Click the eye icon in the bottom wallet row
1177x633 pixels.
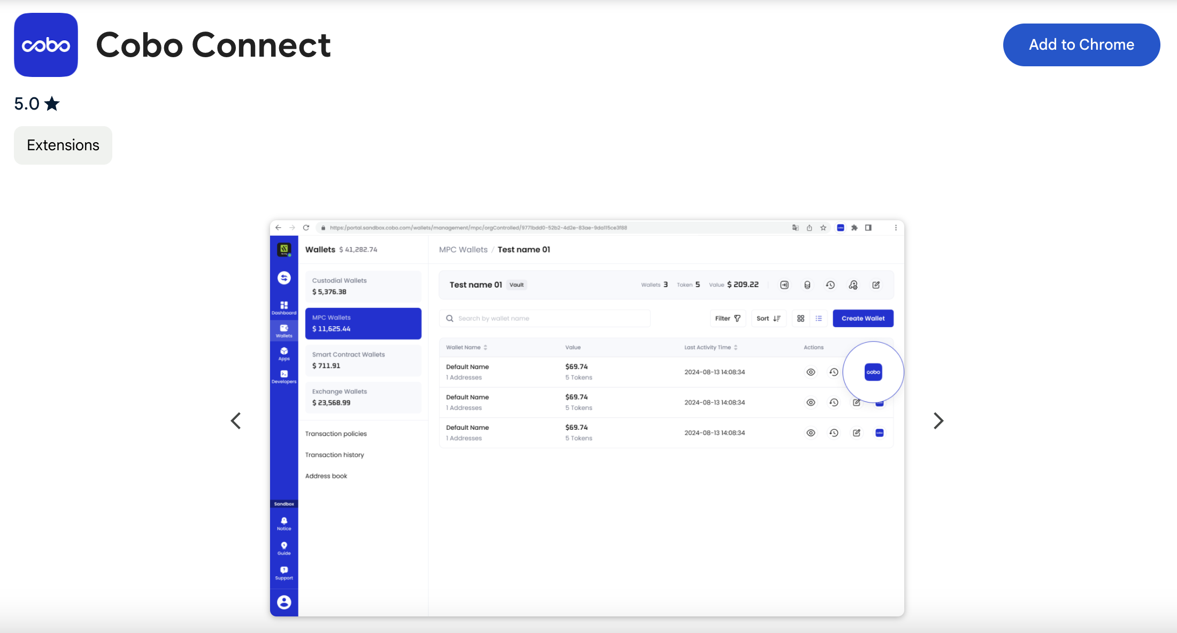pyautogui.click(x=811, y=433)
